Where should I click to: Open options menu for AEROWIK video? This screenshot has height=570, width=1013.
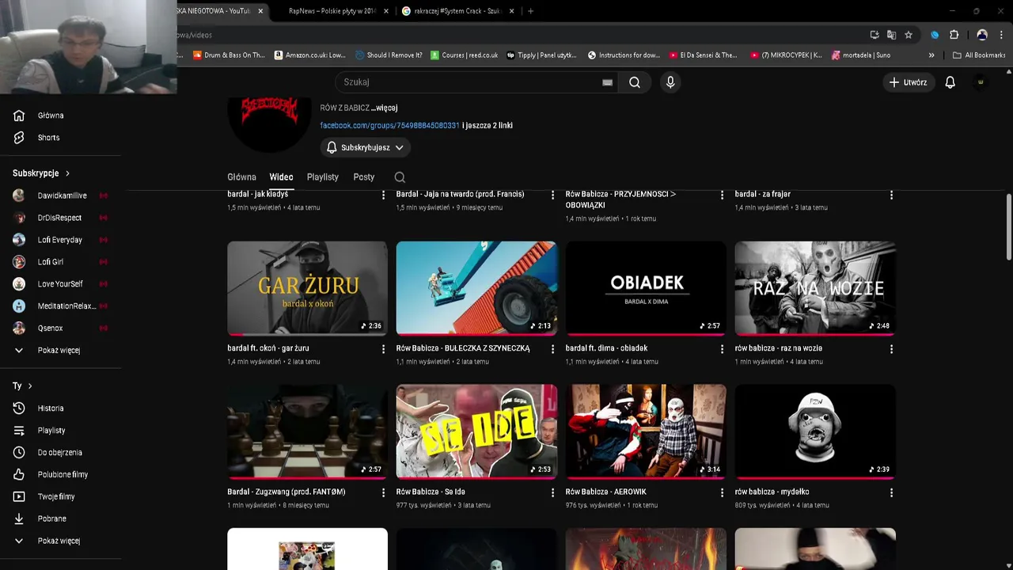tap(722, 492)
